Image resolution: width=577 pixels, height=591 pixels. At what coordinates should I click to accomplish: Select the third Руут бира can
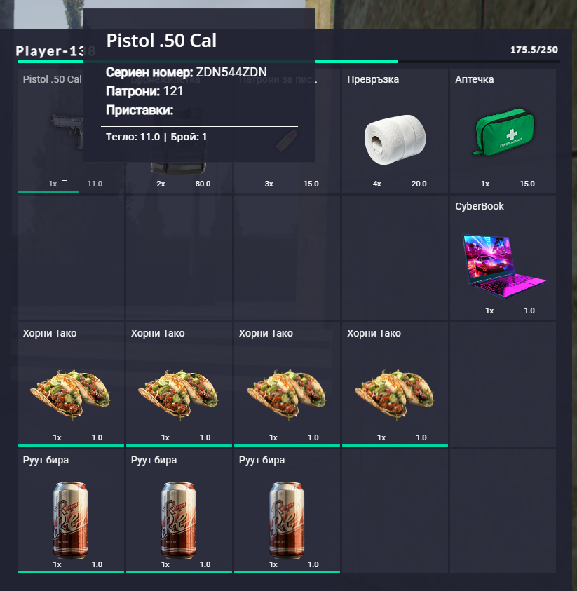287,520
